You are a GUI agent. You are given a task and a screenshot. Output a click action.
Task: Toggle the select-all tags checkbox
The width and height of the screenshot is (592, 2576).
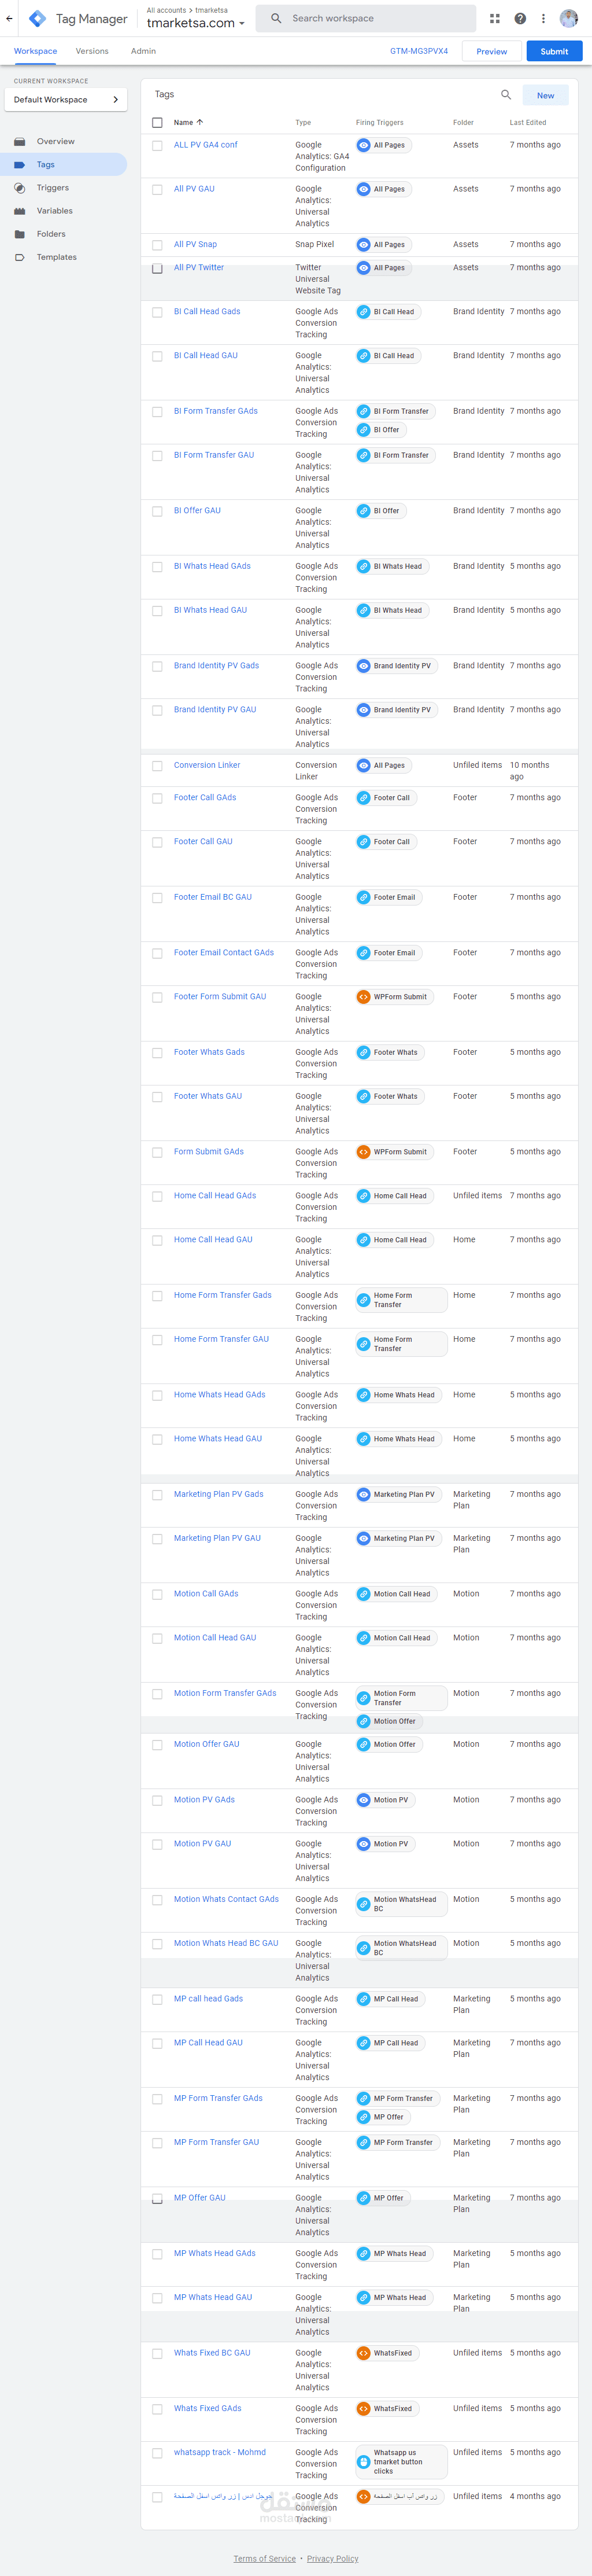(x=157, y=123)
